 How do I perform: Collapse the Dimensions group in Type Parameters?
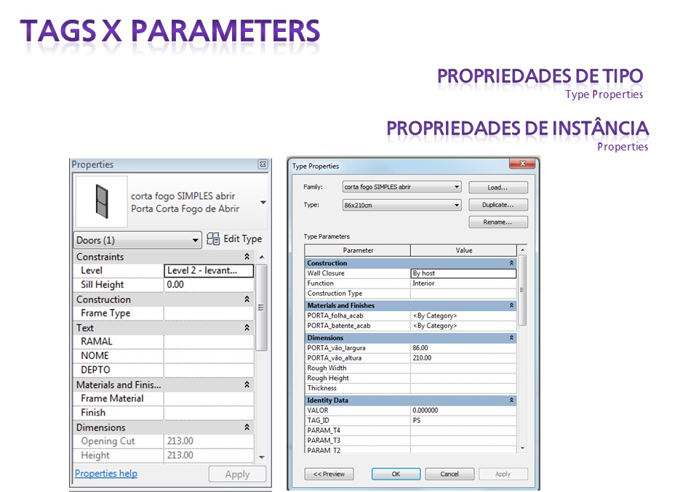(x=512, y=337)
